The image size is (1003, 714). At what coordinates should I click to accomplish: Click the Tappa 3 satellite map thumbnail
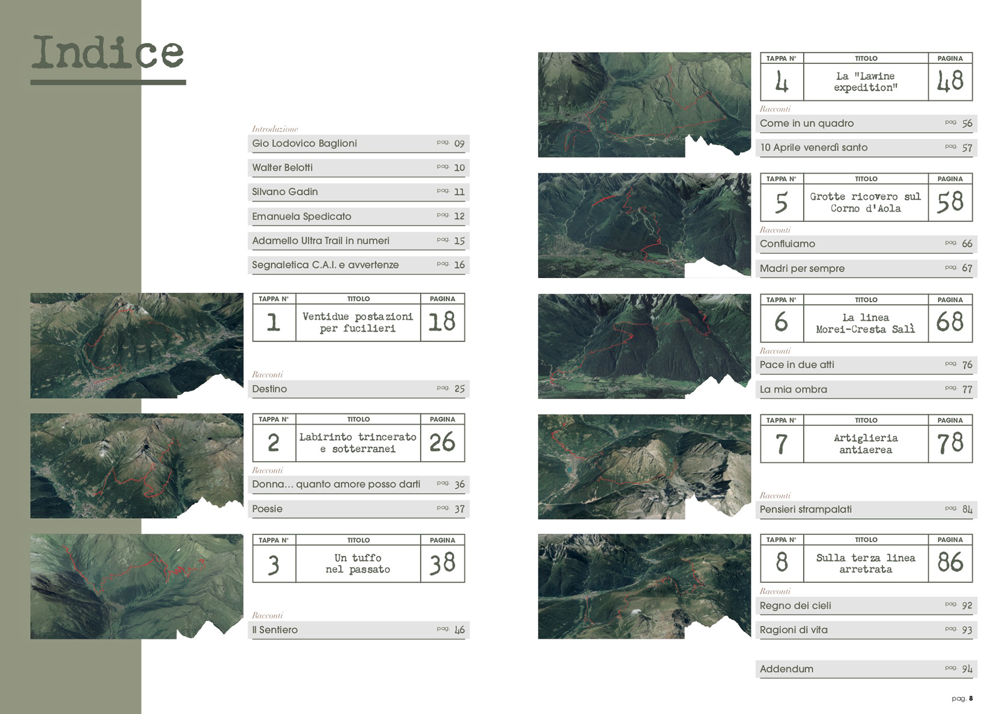point(136,587)
